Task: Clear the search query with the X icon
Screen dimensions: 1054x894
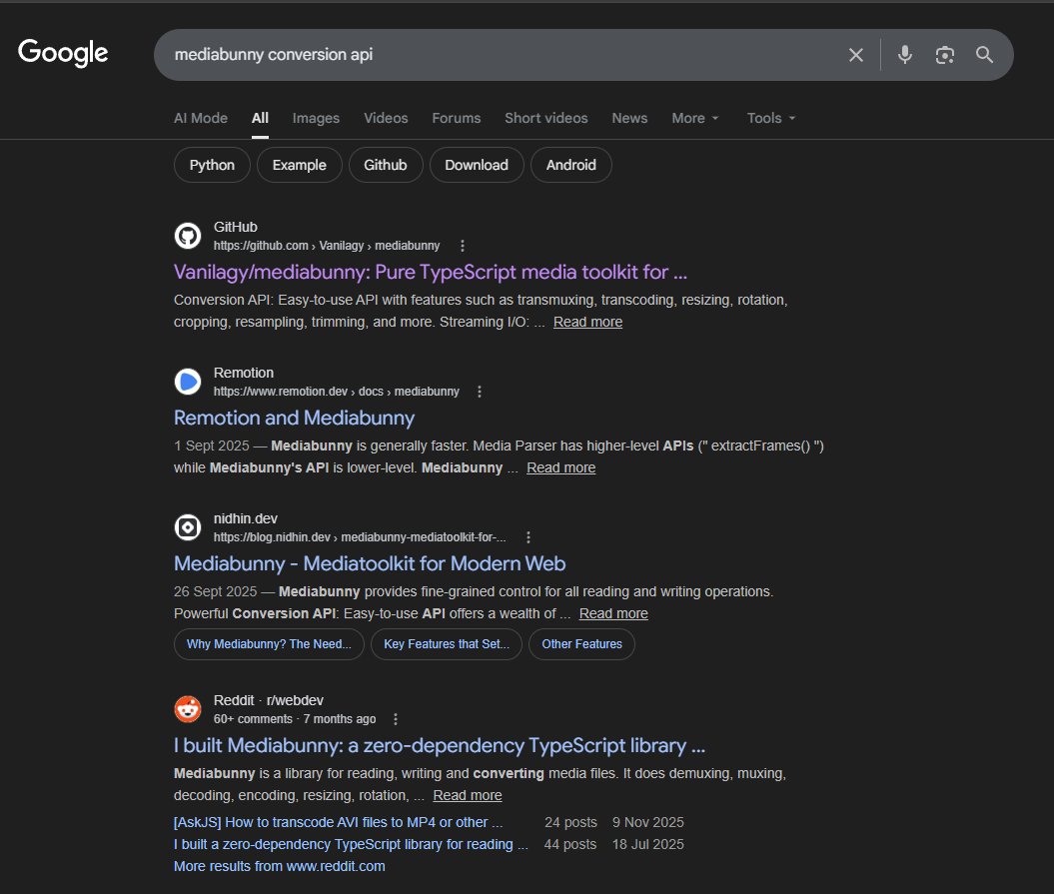Action: point(856,55)
